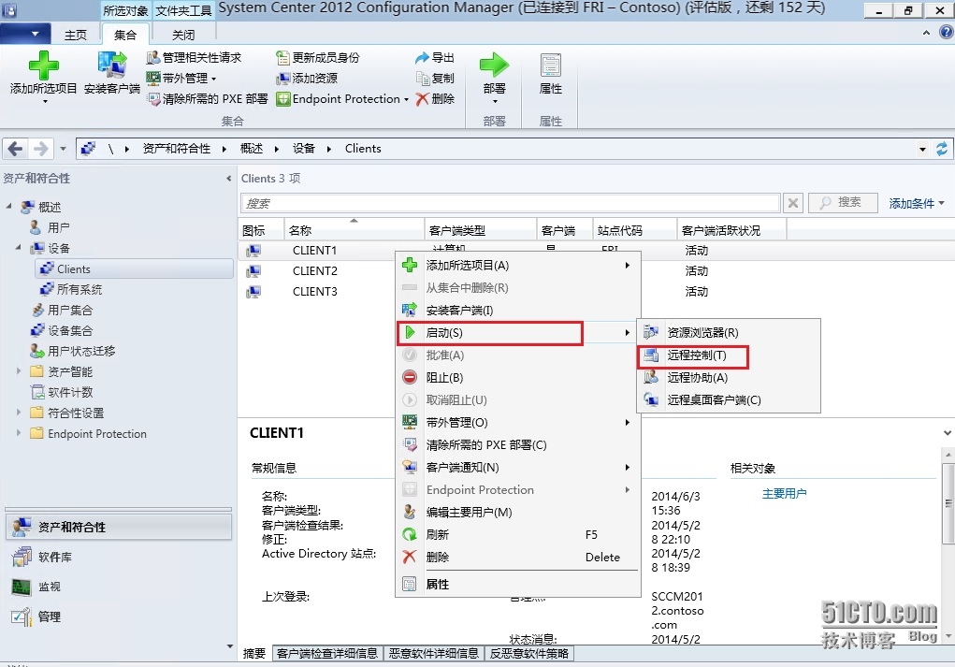Open the 软件库 workspace
955x667 pixels.
[x=119, y=557]
